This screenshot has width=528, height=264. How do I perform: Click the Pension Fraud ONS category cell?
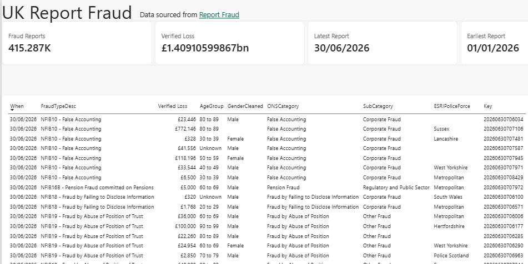pyautogui.click(x=283, y=188)
